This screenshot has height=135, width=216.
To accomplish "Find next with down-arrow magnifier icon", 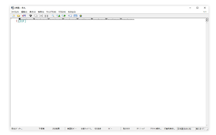I will 58,16.
